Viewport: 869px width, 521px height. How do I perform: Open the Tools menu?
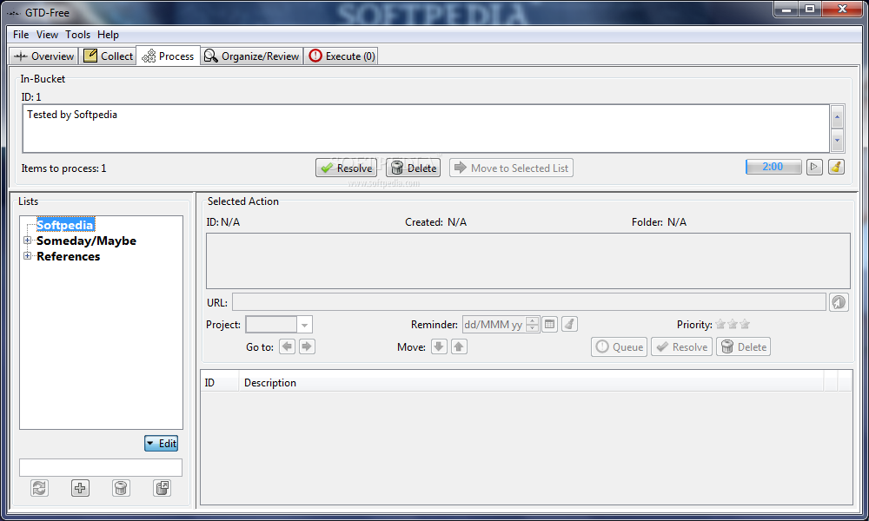click(x=77, y=35)
